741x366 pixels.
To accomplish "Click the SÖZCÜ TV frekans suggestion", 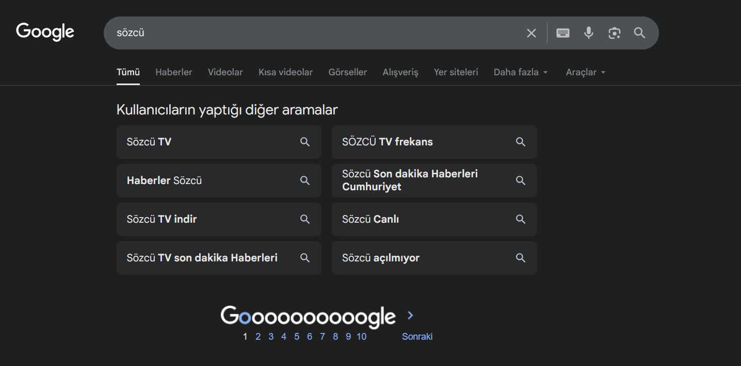I will [434, 142].
